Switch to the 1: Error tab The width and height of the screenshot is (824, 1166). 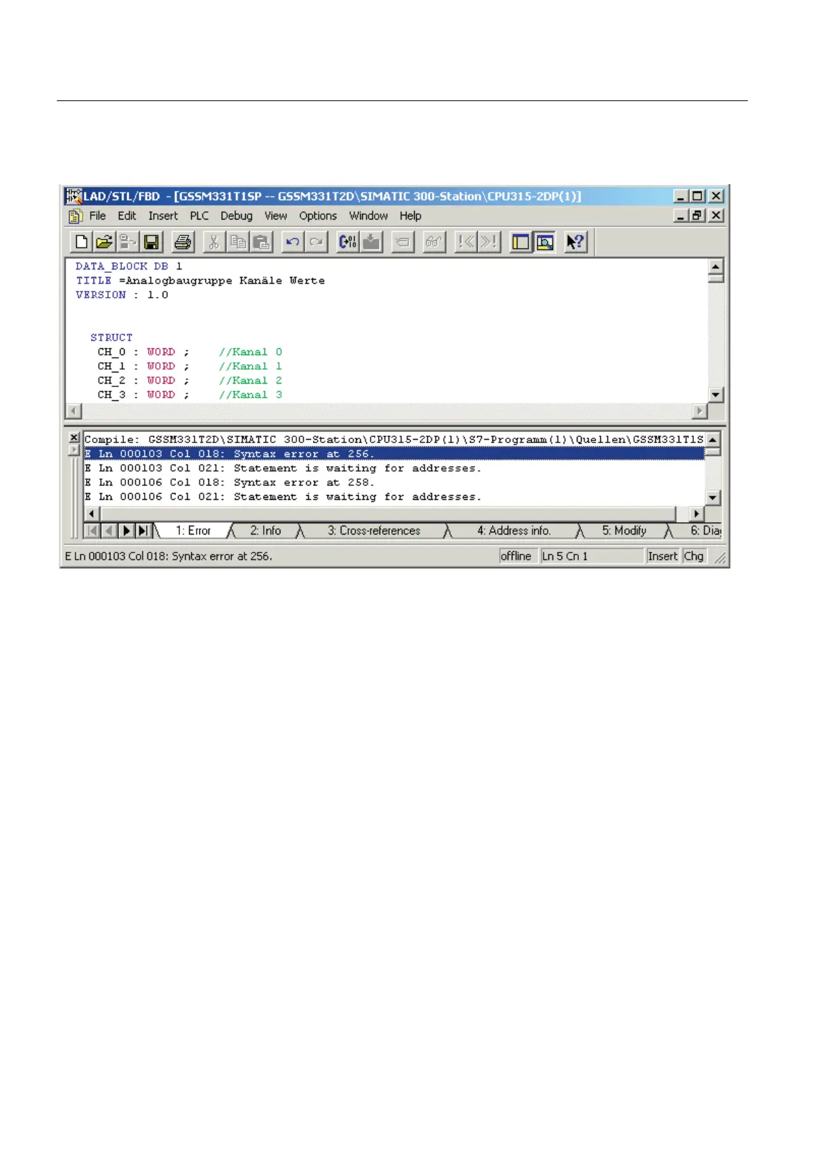(x=192, y=531)
